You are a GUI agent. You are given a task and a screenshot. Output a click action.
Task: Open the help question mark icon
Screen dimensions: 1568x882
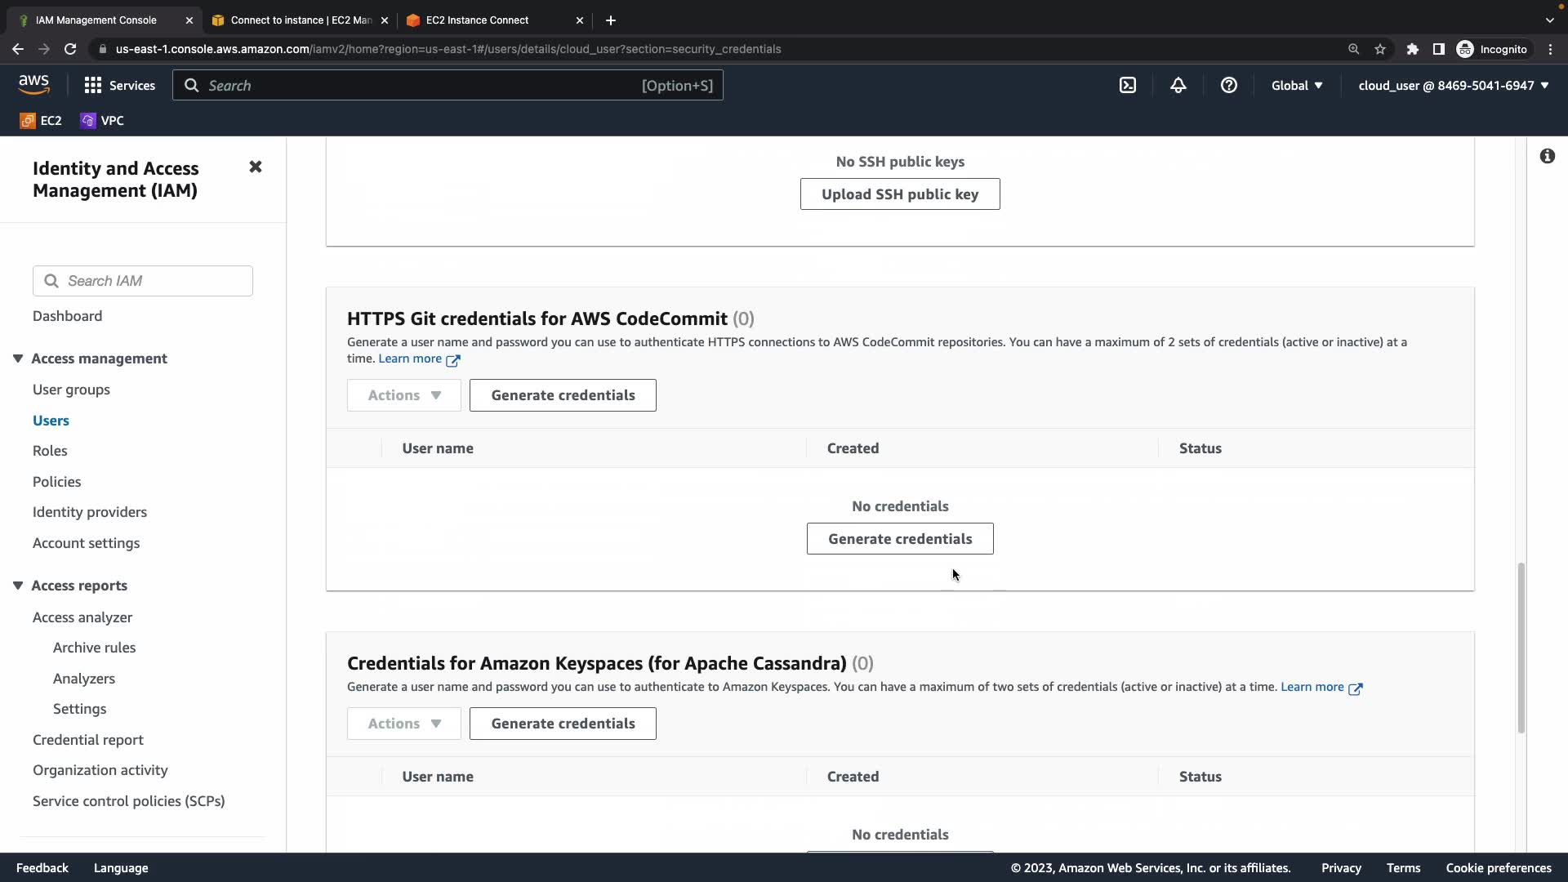pyautogui.click(x=1228, y=85)
